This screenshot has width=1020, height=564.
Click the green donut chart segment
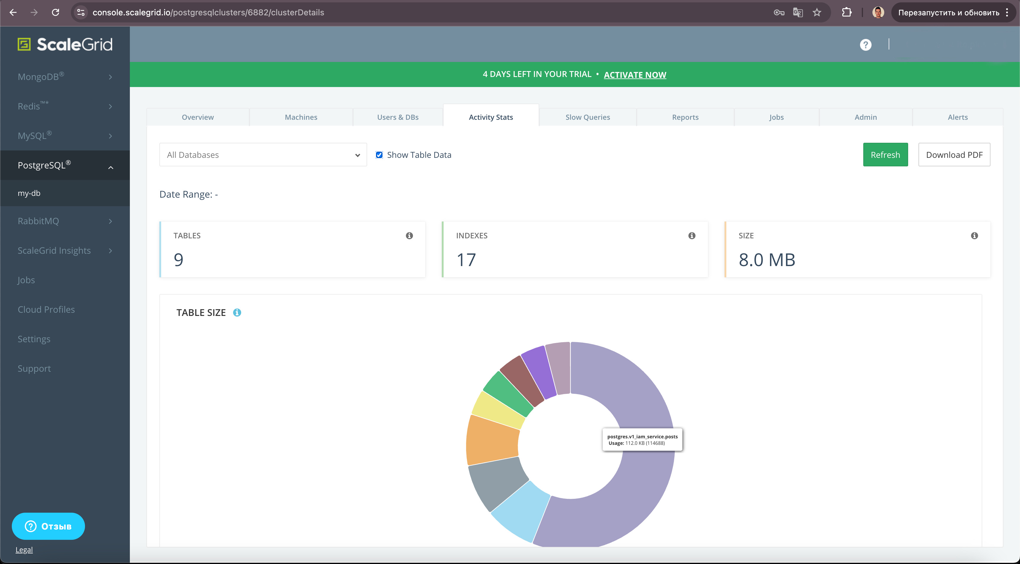tap(509, 394)
